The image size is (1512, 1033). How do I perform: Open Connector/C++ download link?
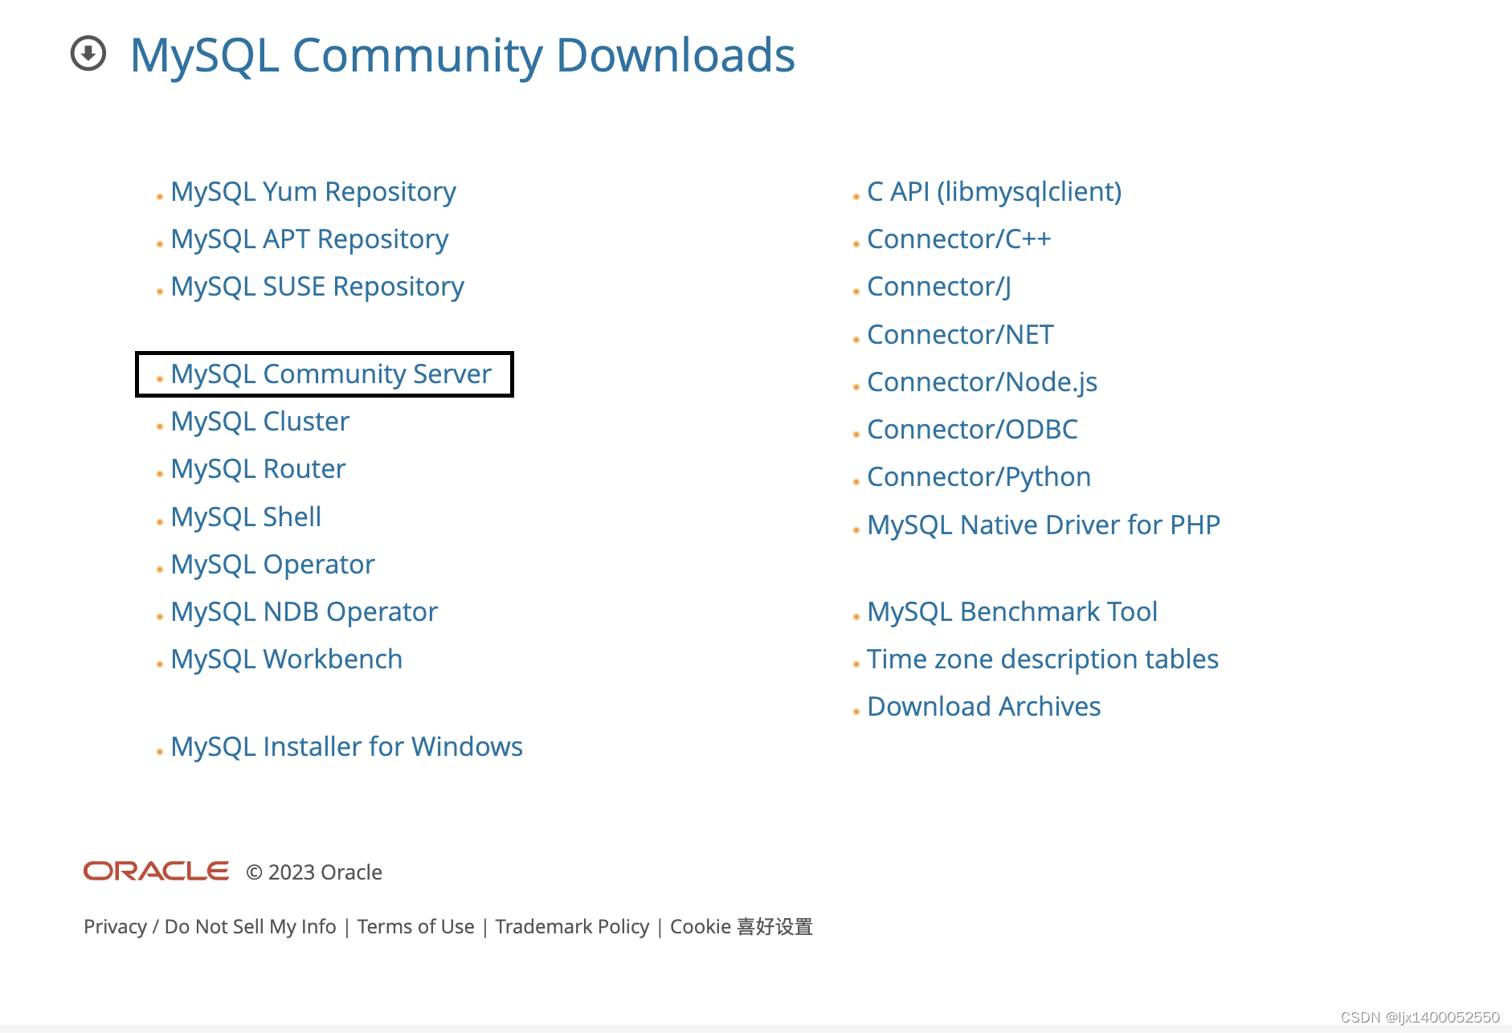(x=958, y=239)
